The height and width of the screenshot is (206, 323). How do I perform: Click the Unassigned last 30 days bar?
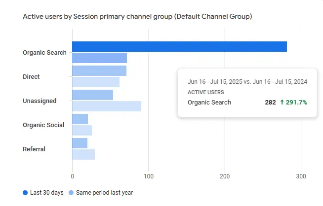pos(92,95)
